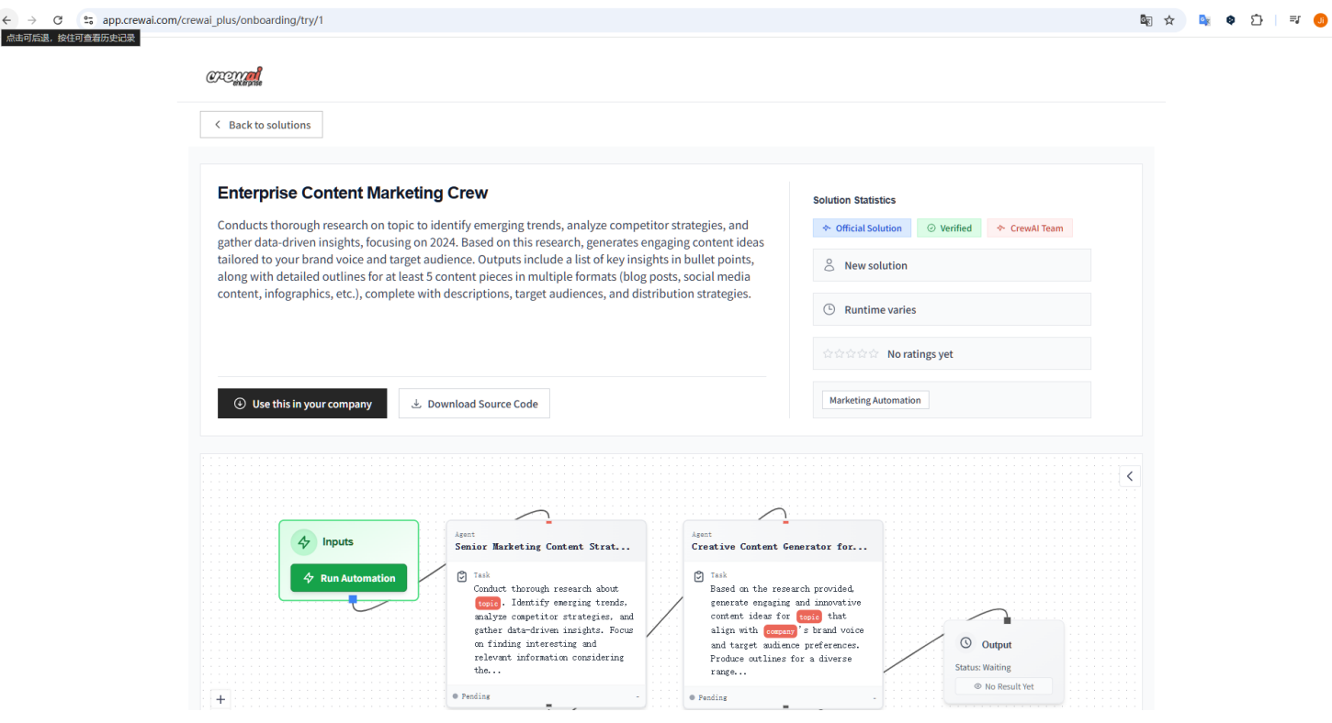The width and height of the screenshot is (1332, 723).
Task: Click the translate page icon
Action: click(1146, 19)
